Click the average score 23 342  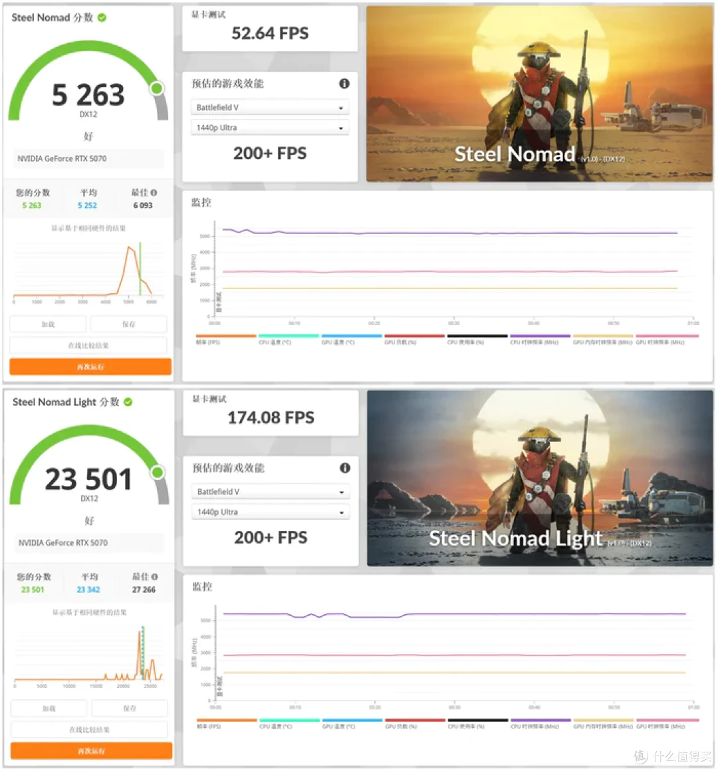coord(88,590)
